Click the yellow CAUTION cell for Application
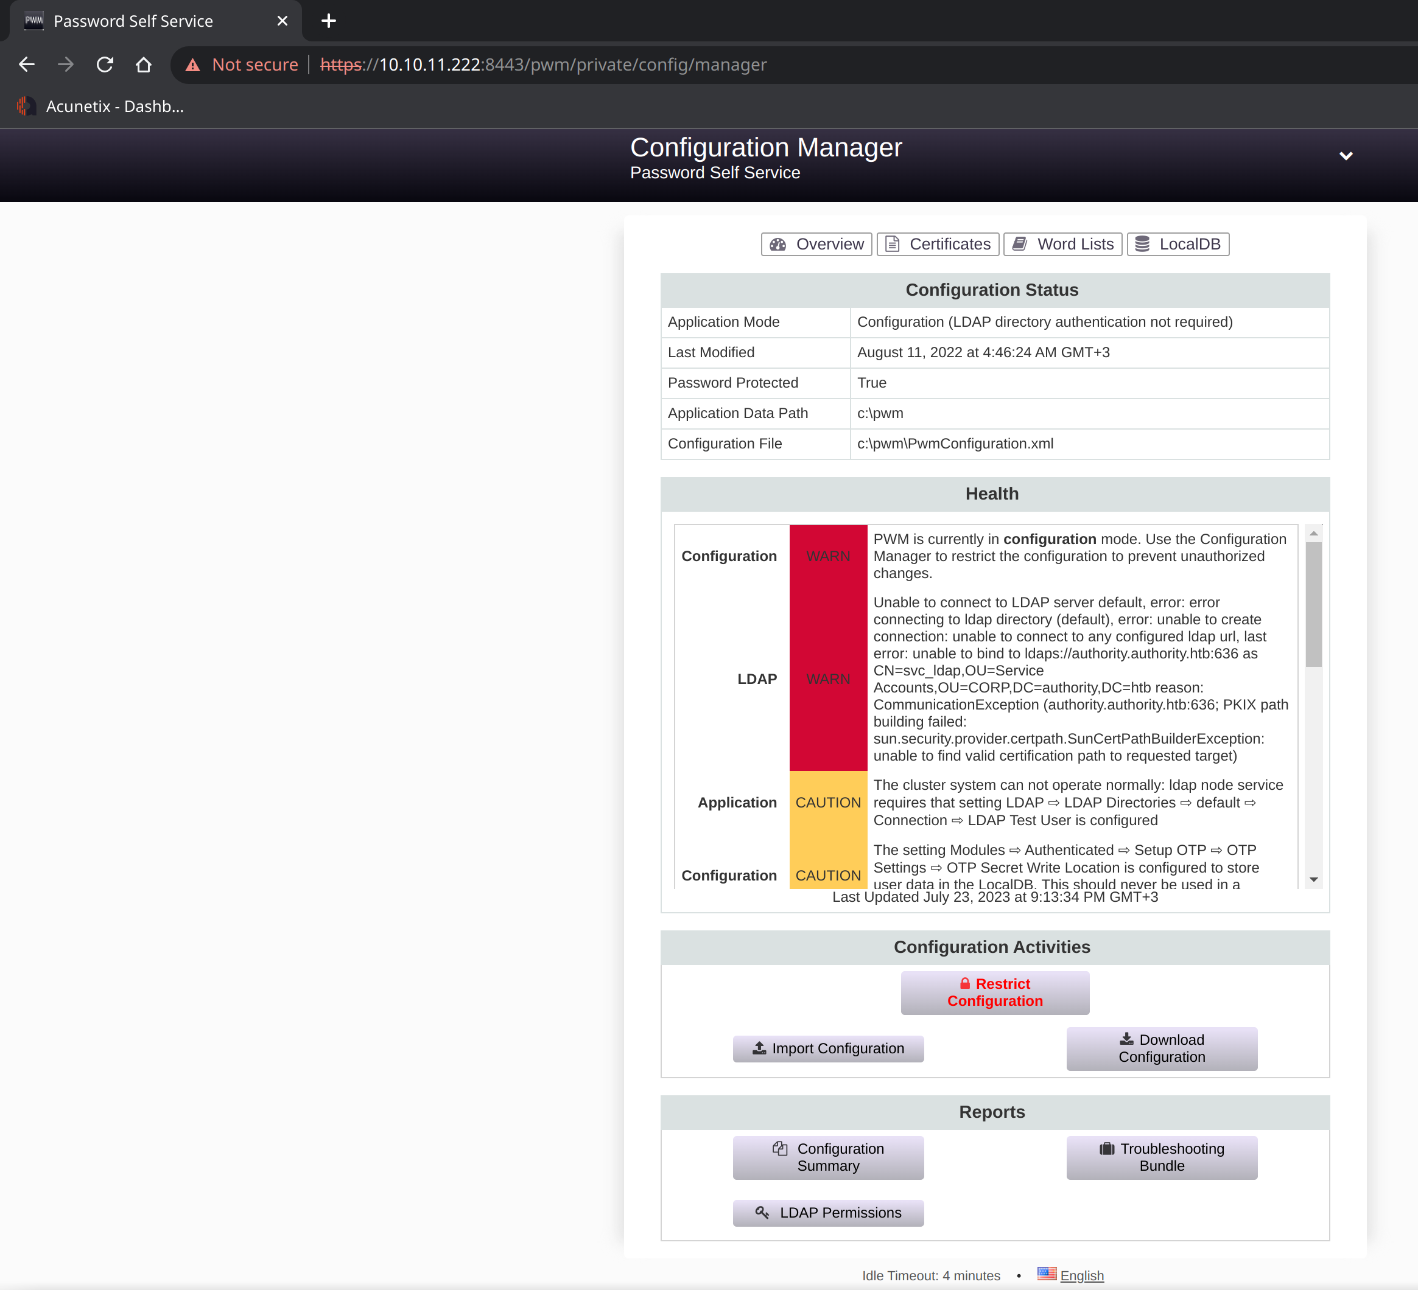1418x1290 pixels. coord(828,802)
